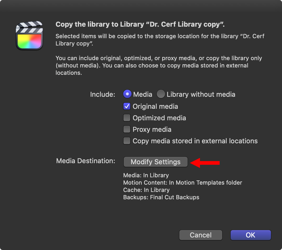Click the Final Cut Pro clapperboard icon
Image resolution: width=282 pixels, height=250 pixels.
tap(29, 35)
